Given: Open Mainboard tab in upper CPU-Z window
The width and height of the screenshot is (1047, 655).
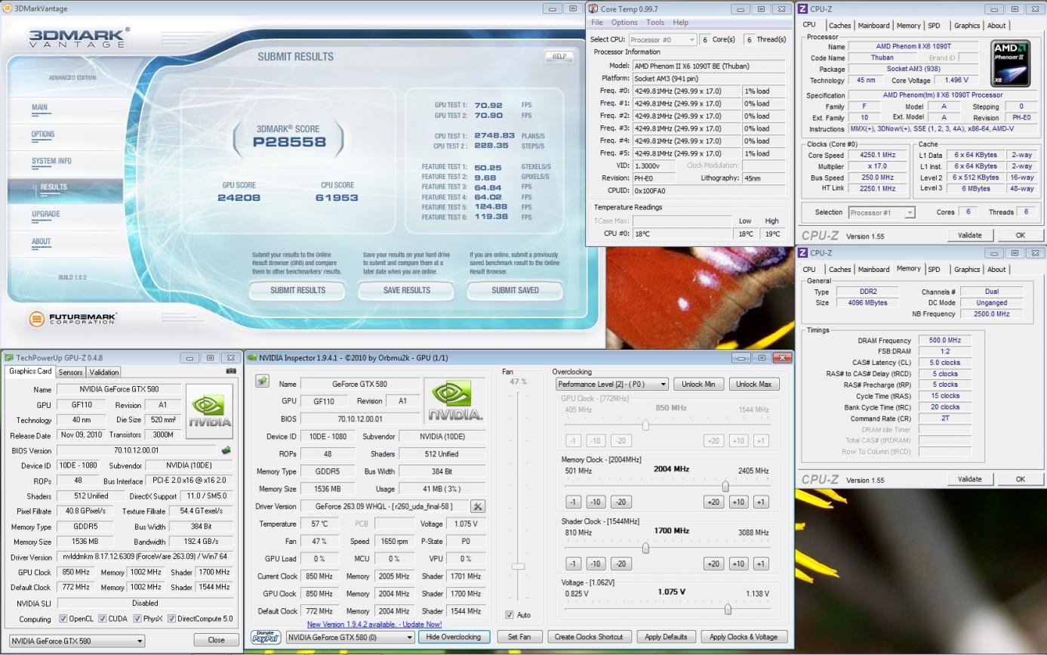Looking at the screenshot, I should 873,26.
